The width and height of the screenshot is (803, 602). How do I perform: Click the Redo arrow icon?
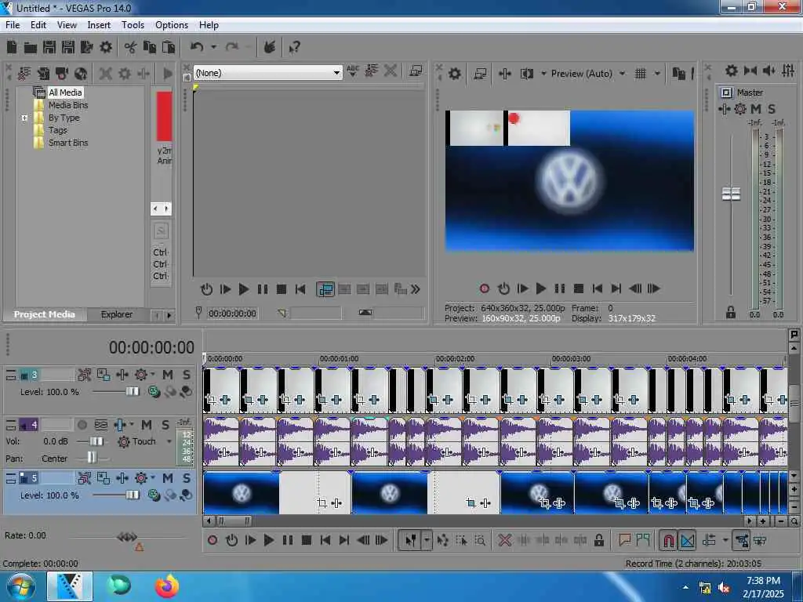coord(232,47)
